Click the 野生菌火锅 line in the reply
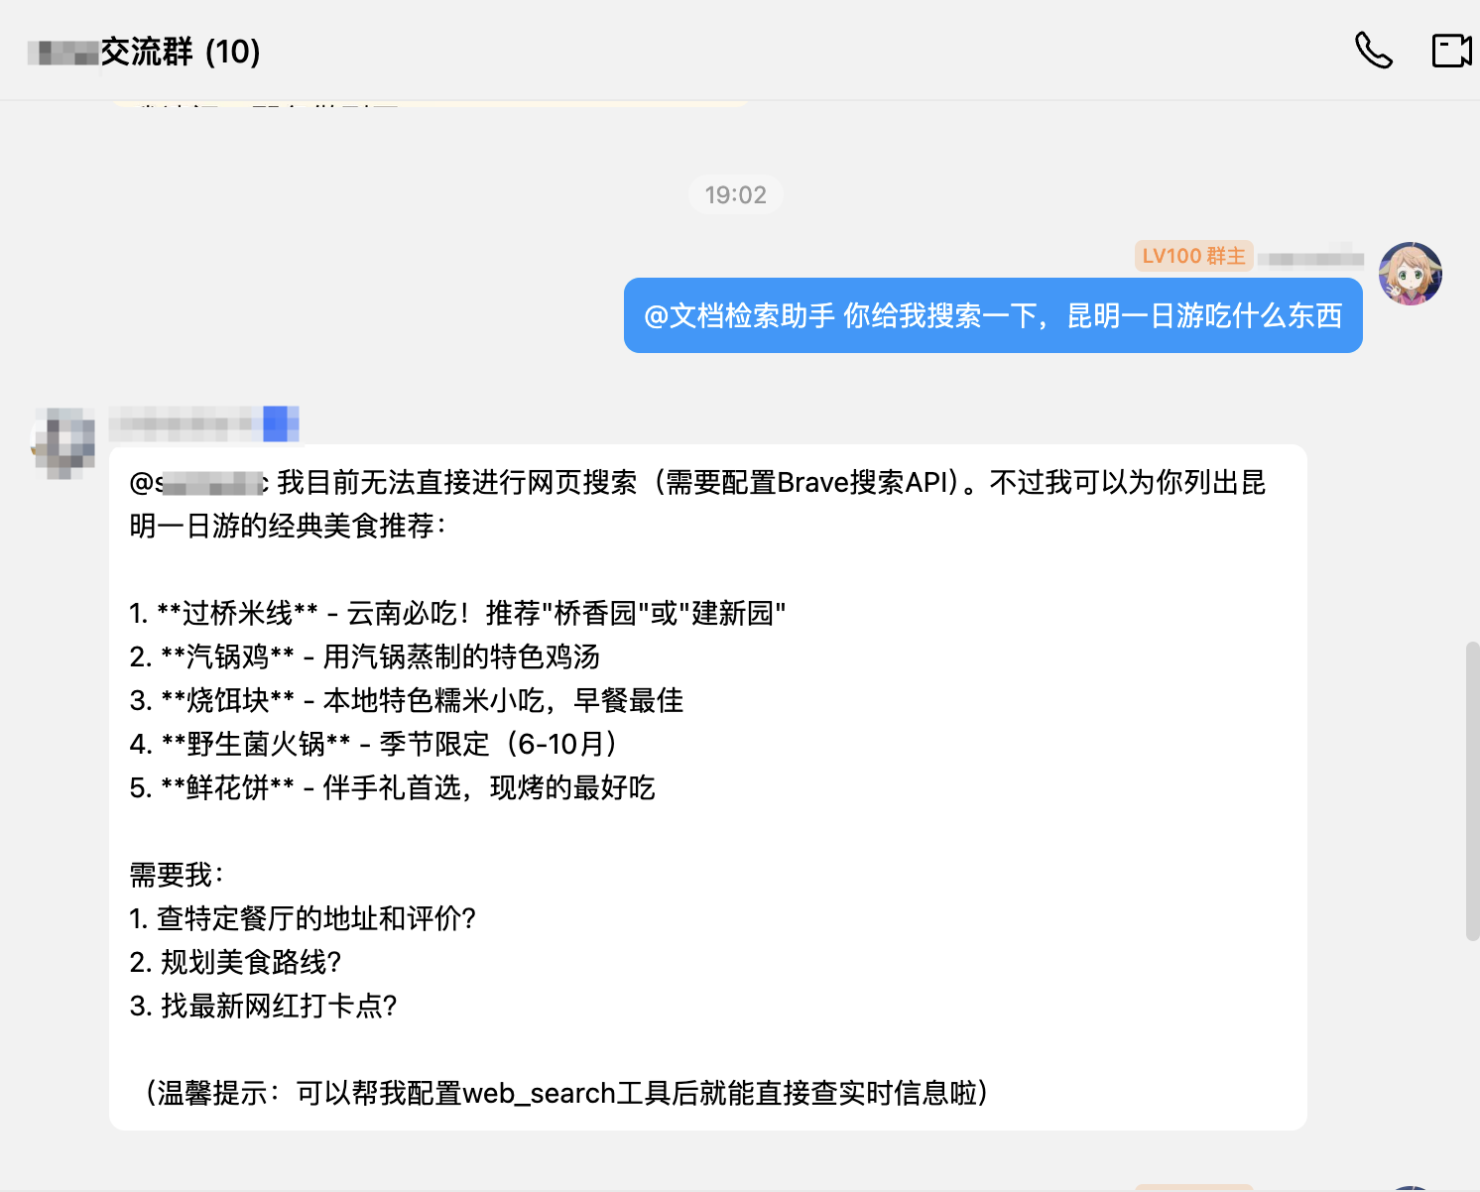This screenshot has height=1192, width=1480. [x=375, y=744]
